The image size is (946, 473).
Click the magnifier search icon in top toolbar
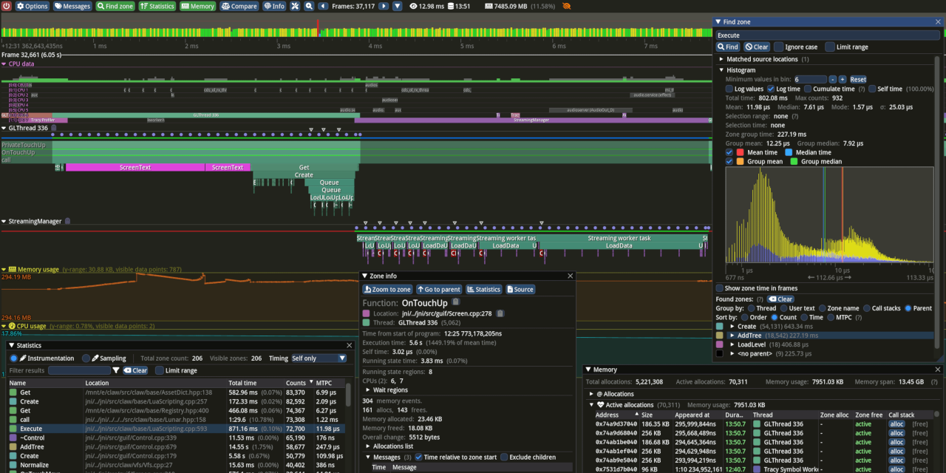click(309, 6)
